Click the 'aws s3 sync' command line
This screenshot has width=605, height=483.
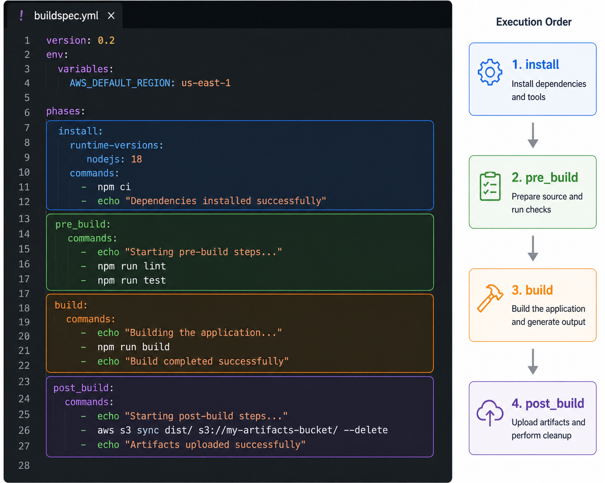pos(242,430)
